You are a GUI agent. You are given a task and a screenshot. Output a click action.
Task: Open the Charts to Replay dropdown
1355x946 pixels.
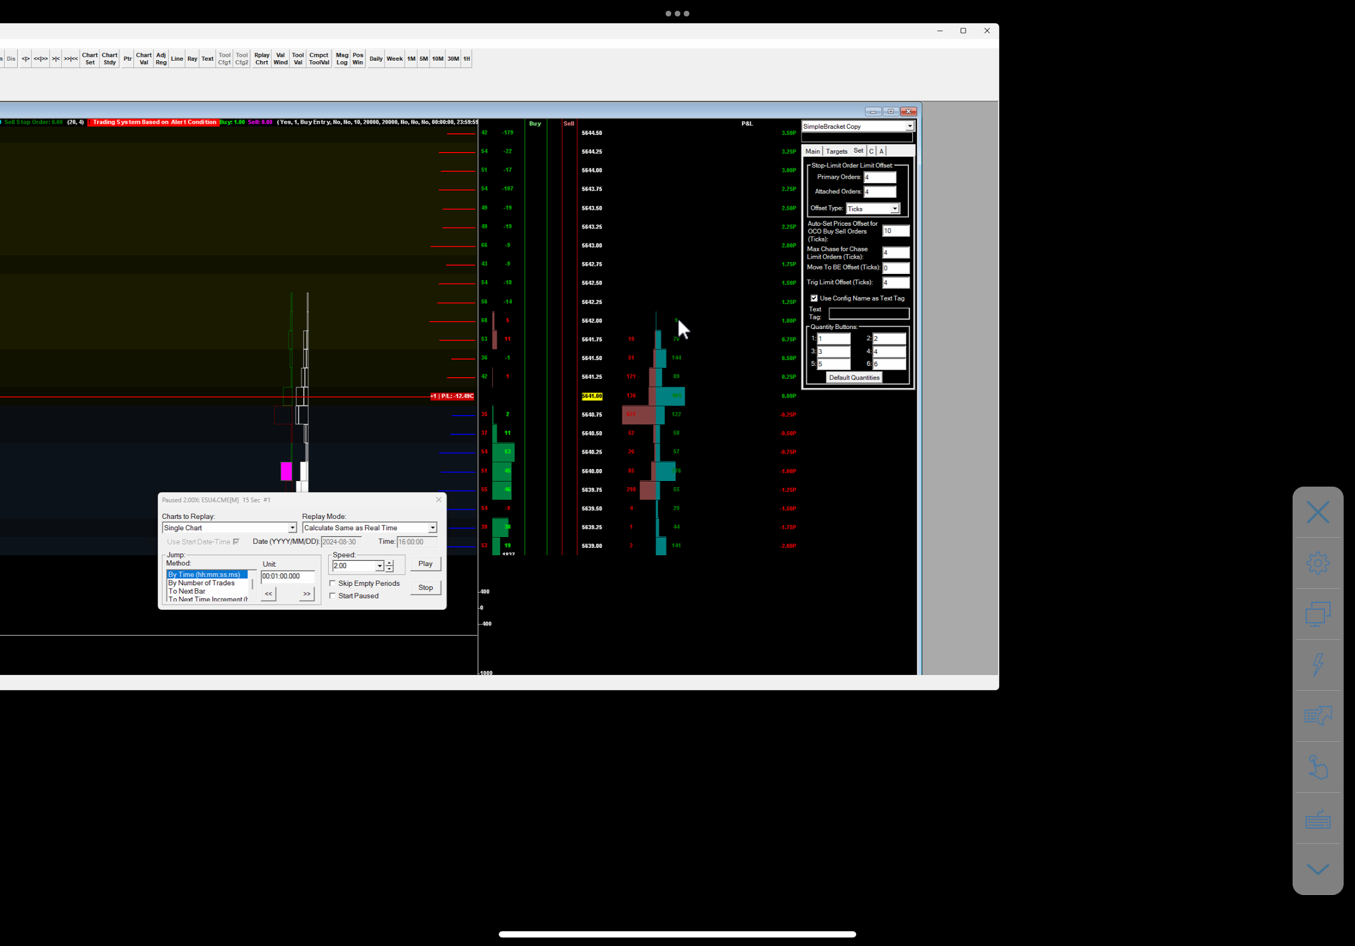292,528
